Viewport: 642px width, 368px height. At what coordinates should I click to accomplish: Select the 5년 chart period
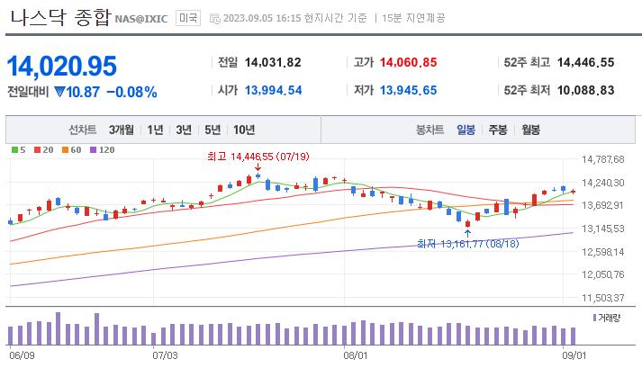tap(212, 130)
